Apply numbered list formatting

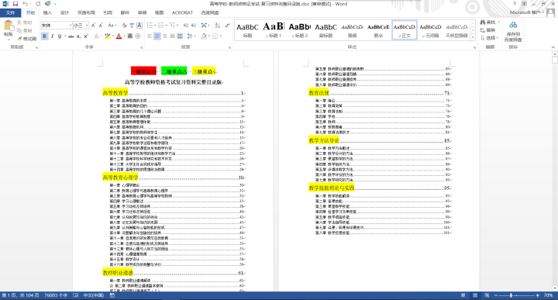(x=161, y=26)
